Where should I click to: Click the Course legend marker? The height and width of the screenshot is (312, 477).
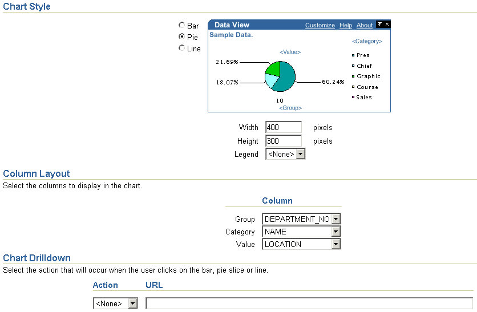tap(353, 87)
